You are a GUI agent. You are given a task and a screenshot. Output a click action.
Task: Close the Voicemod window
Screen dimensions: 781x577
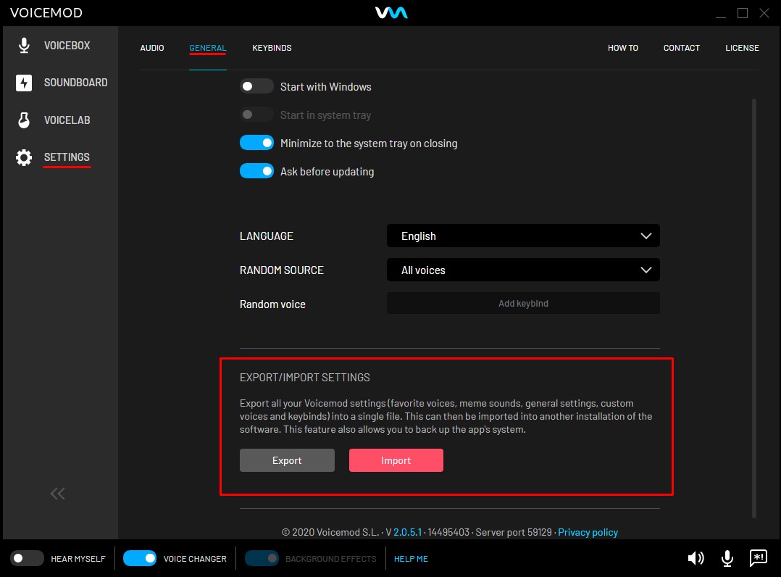pyautogui.click(x=764, y=13)
